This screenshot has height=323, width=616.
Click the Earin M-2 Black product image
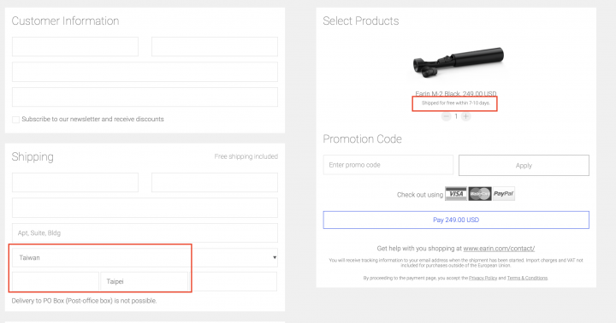click(x=458, y=62)
